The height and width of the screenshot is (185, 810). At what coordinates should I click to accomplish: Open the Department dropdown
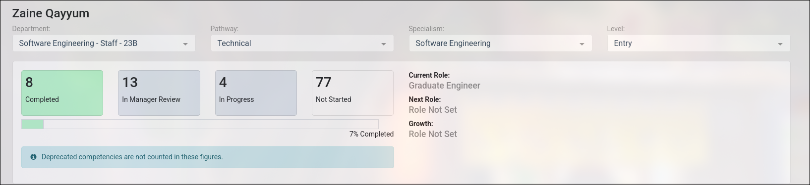tap(104, 43)
